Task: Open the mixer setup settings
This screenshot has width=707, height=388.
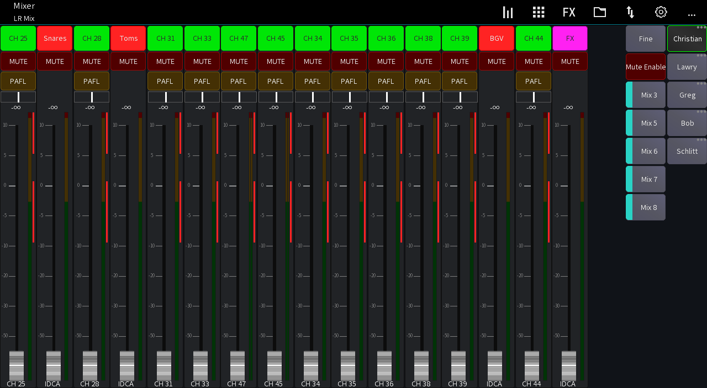Action: click(661, 12)
